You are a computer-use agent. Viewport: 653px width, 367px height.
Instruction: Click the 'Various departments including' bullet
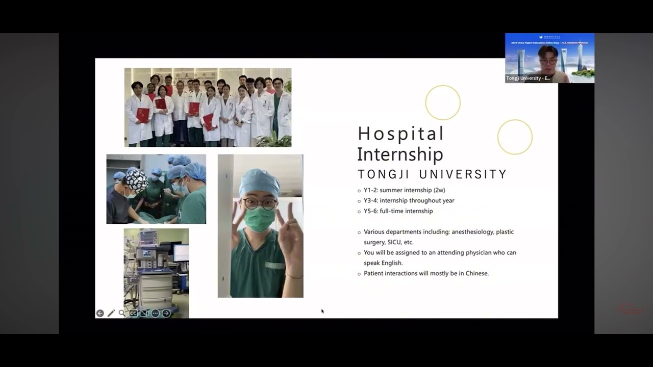pyautogui.click(x=438, y=237)
